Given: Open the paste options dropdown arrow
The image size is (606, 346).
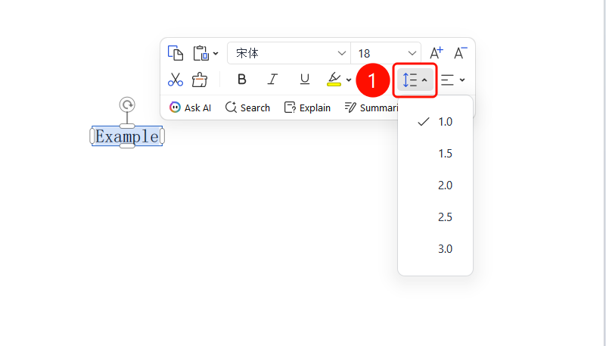Looking at the screenshot, I should pyautogui.click(x=216, y=54).
